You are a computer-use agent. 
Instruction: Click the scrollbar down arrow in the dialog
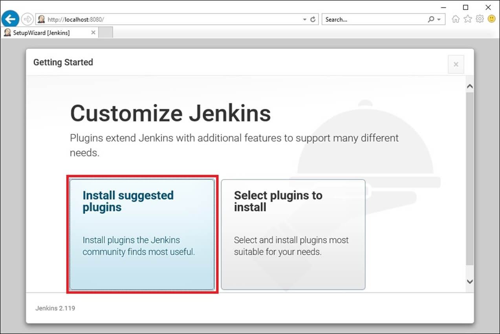[x=469, y=281]
